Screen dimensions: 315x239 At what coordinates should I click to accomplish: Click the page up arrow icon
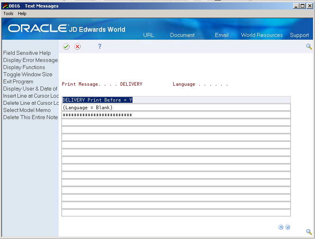pyautogui.click(x=281, y=227)
